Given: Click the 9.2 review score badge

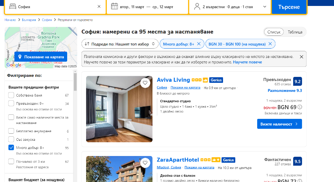Looking at the screenshot, I should click(x=297, y=81).
